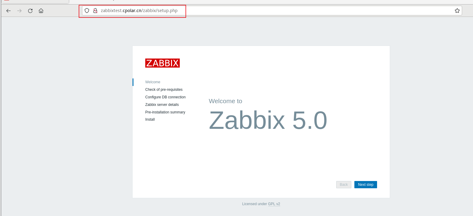
Task: Go back using browser back arrow
Action: tap(8, 11)
